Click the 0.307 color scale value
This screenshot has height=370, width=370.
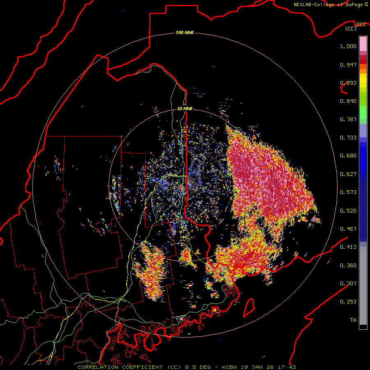tap(348, 284)
